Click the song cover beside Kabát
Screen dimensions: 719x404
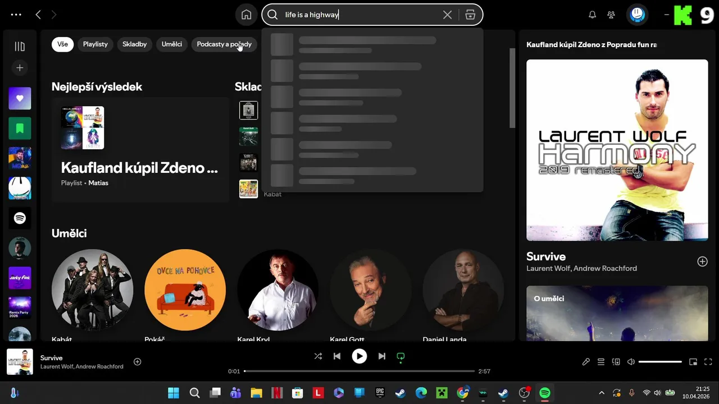click(248, 189)
